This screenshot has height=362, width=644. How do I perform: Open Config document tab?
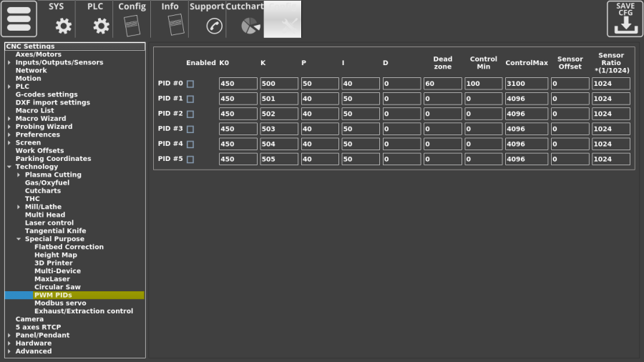tap(132, 19)
